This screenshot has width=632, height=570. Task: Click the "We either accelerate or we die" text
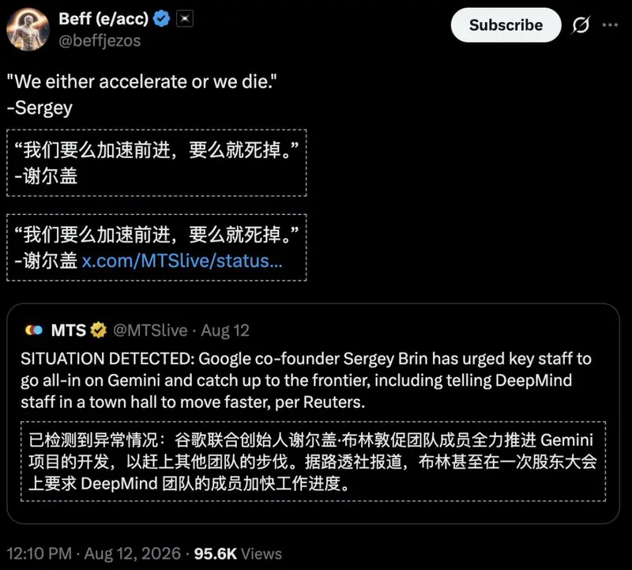[142, 81]
